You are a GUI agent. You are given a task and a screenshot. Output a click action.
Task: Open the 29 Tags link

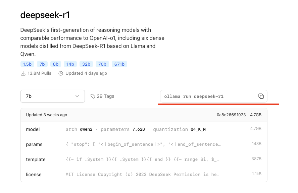105,96
